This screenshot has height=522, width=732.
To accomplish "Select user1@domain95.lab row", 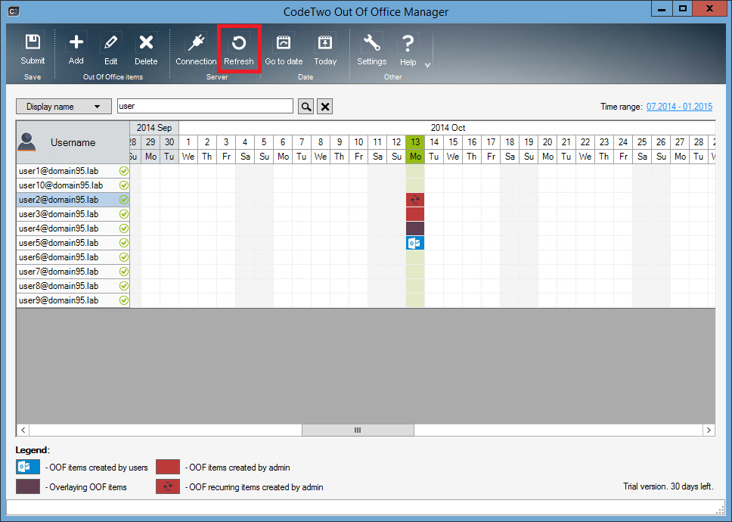I will click(x=73, y=171).
